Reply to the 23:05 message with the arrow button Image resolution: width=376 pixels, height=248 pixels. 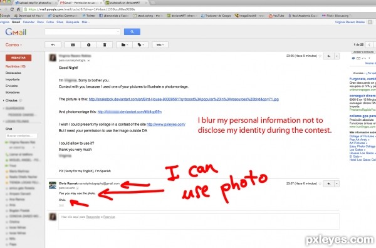click(329, 56)
